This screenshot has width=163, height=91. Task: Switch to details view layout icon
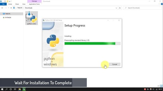159,86
